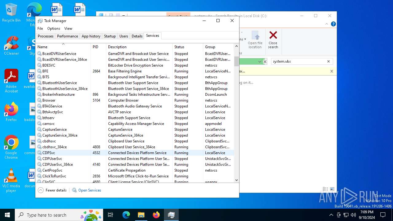Open the Recycle Bin desktop icon
Viewport: 393px width, 221px height.
tap(11, 13)
